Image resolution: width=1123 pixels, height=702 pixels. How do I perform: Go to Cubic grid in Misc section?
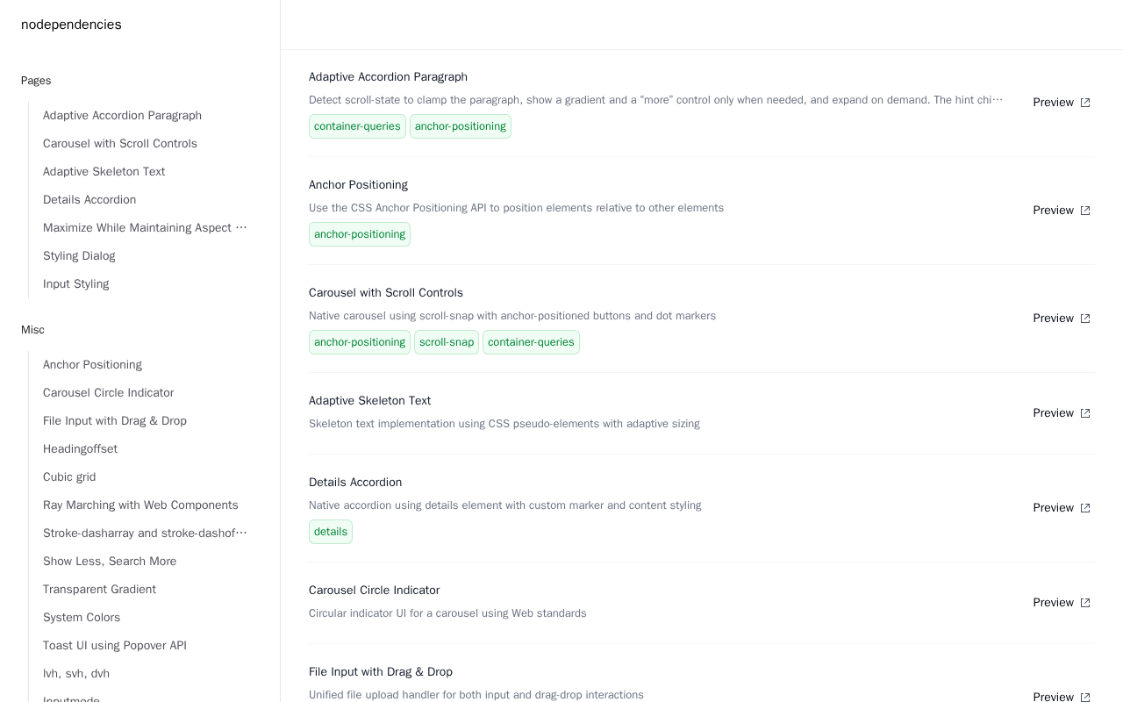69,477
